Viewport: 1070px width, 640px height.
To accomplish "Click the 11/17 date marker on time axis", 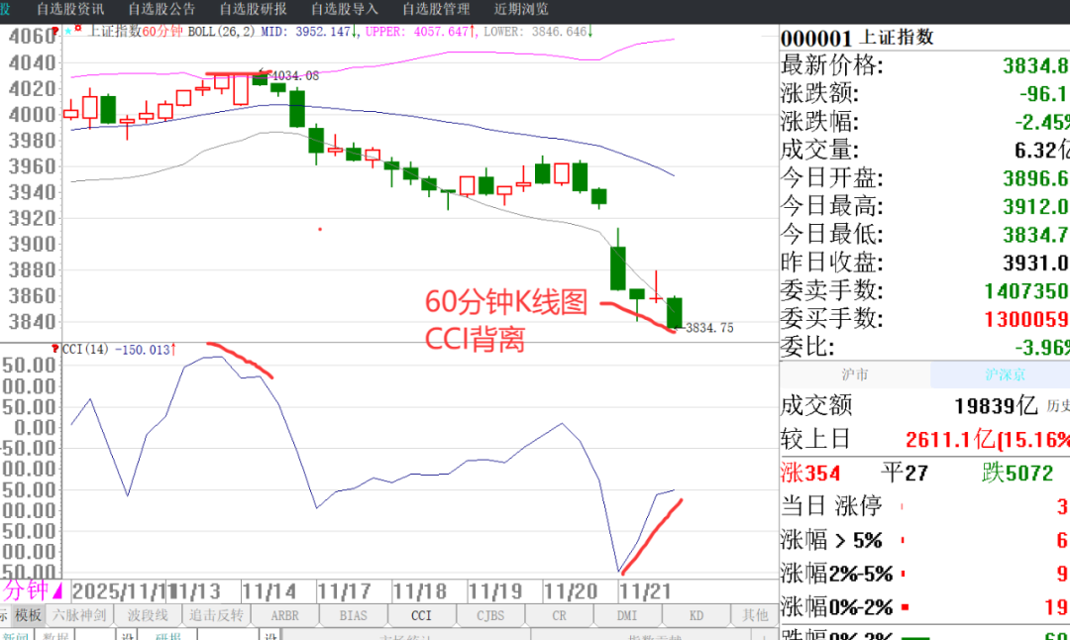I will (345, 590).
